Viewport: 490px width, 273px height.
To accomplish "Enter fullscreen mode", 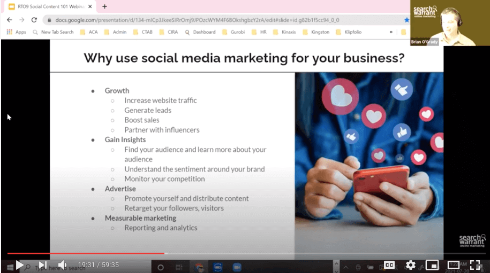I will point(475,265).
